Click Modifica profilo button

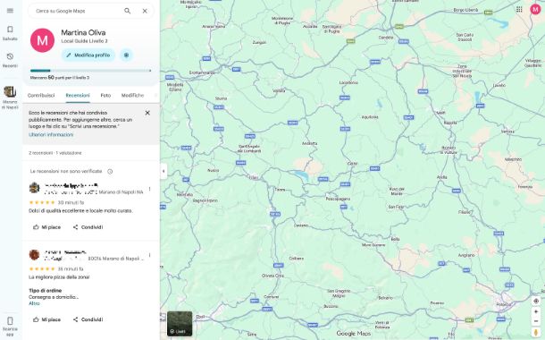(88, 55)
